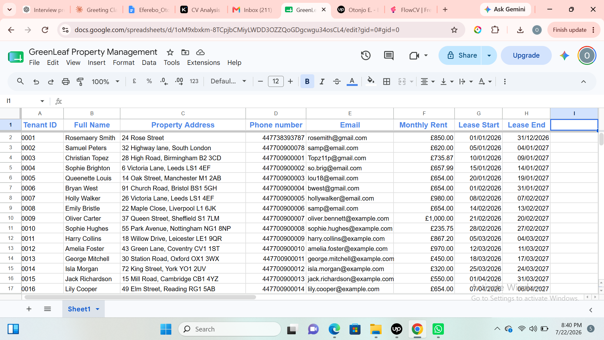Open WhatsApp from the taskbar

(438, 329)
